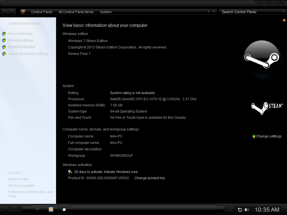Screen dimensions: 287x215
Task: Open System protection link
Action: [22, 47]
